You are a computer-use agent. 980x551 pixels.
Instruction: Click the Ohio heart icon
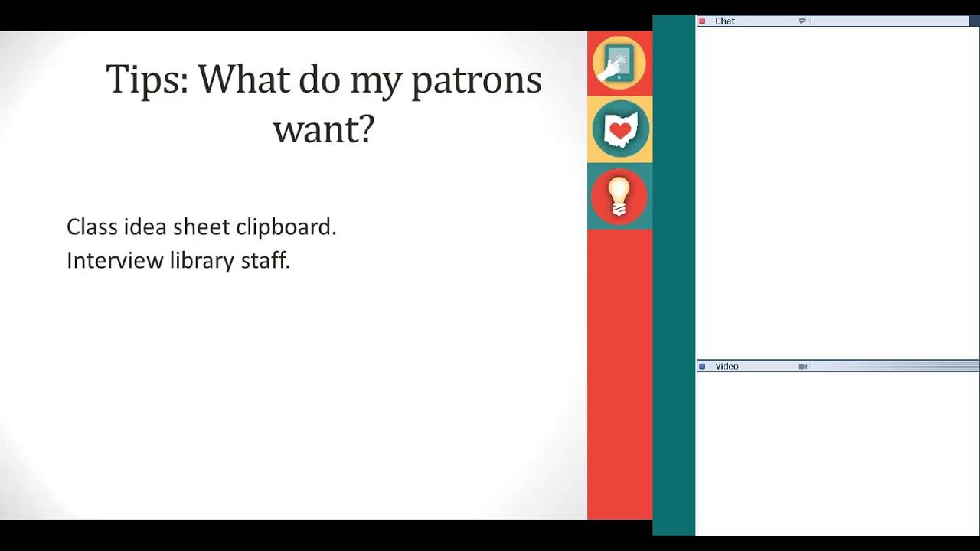click(x=620, y=129)
